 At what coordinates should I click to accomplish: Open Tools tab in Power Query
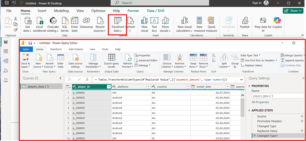(105, 49)
